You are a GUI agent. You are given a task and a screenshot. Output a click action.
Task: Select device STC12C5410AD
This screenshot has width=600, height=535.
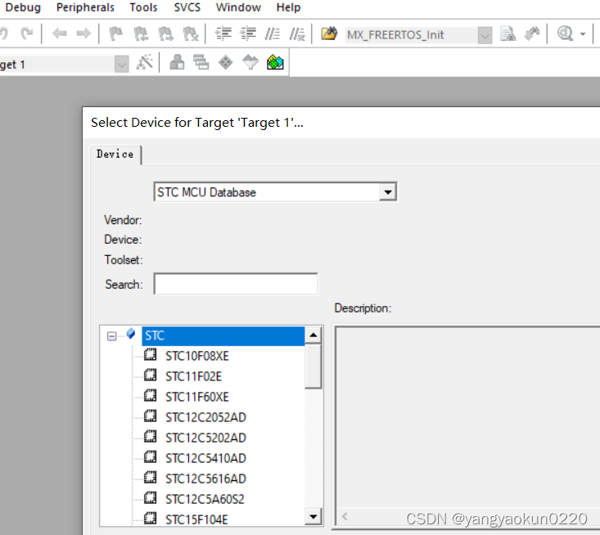pos(205,458)
